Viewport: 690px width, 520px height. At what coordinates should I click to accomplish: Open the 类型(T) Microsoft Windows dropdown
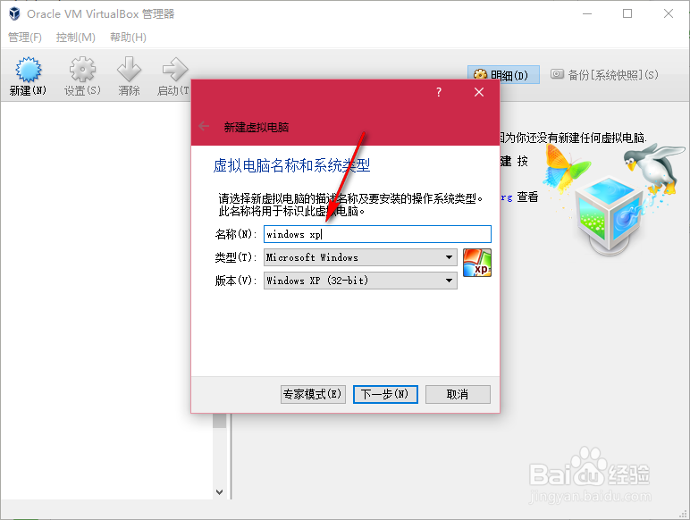[360, 257]
